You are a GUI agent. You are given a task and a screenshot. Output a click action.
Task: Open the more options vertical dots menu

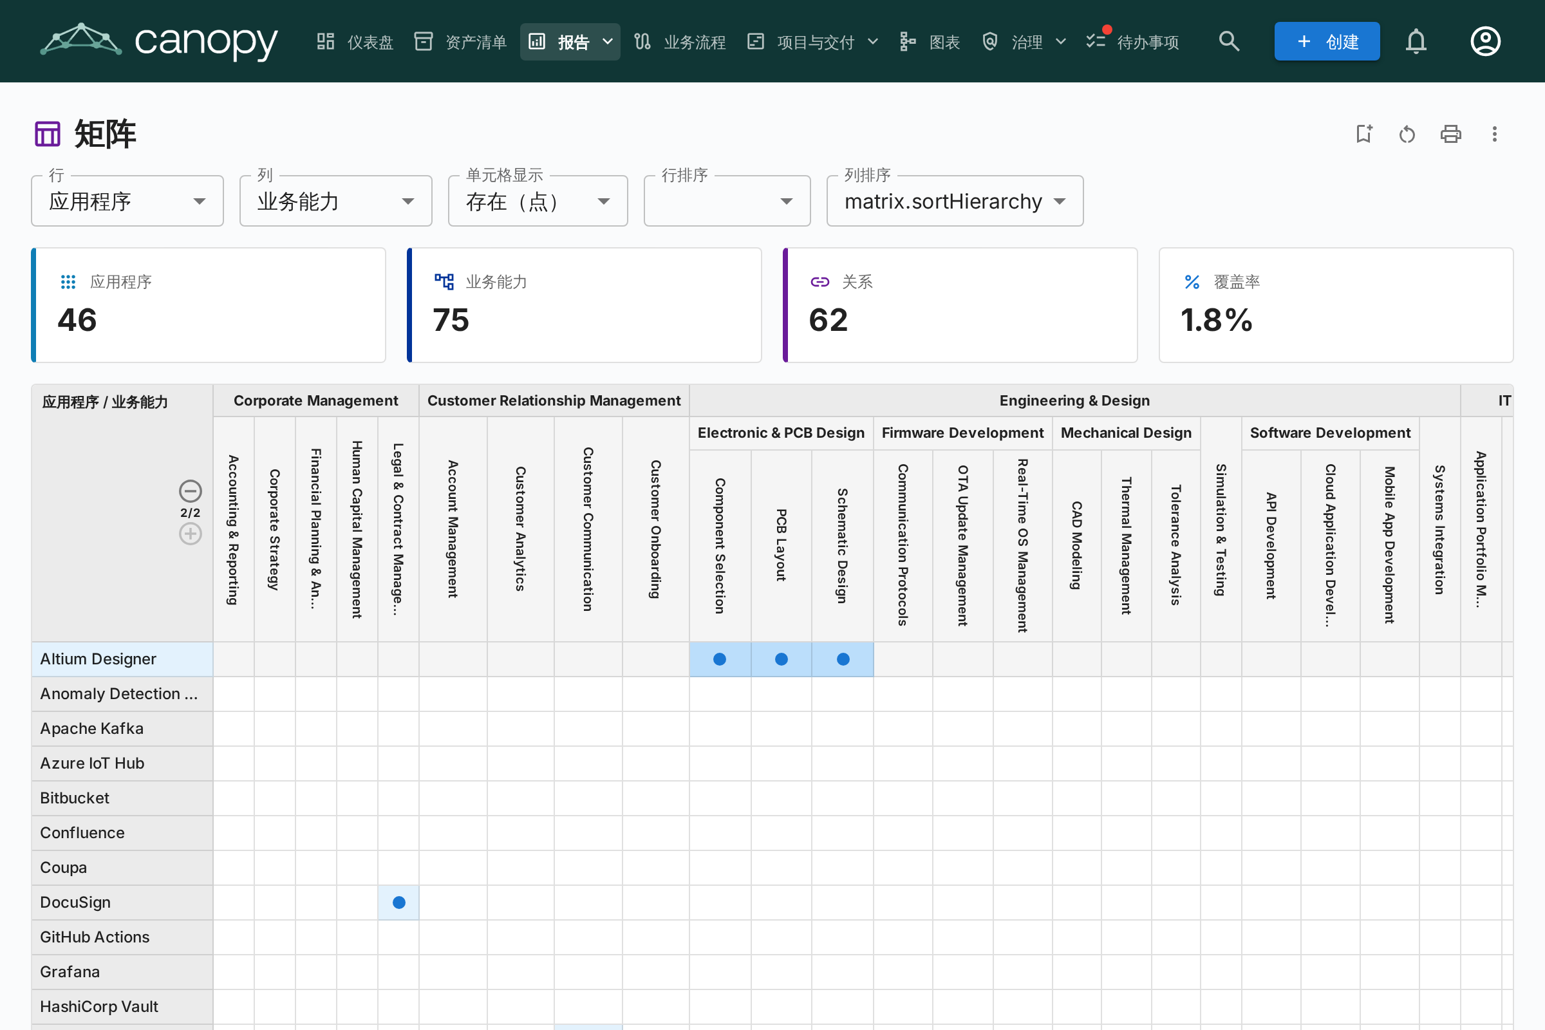point(1494,134)
